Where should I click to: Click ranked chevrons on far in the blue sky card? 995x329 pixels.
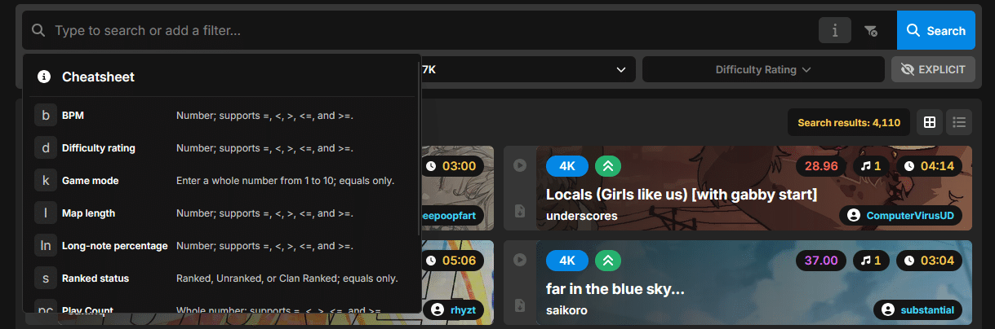(x=608, y=261)
